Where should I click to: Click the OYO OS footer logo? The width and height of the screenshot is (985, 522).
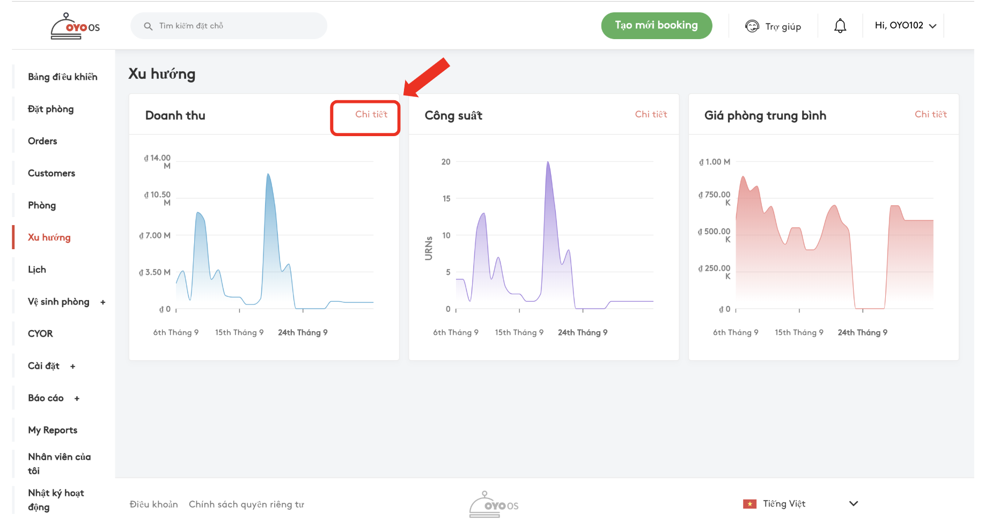pyautogui.click(x=494, y=504)
